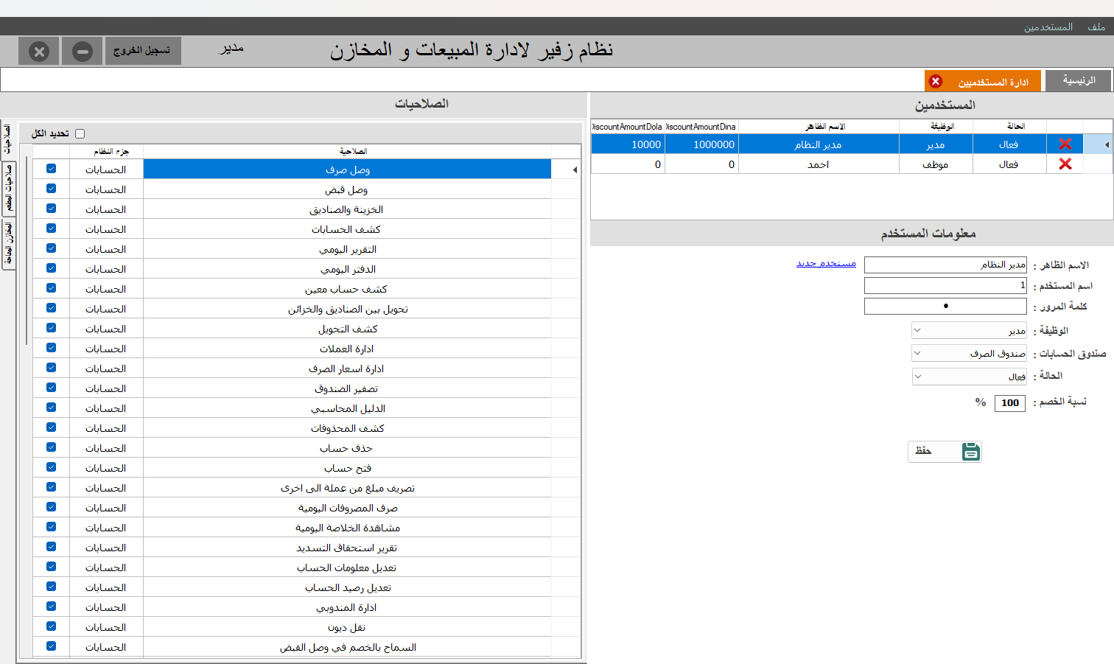Click the round minus minimize icon in header
This screenshot has width=1114, height=664.
click(x=83, y=52)
